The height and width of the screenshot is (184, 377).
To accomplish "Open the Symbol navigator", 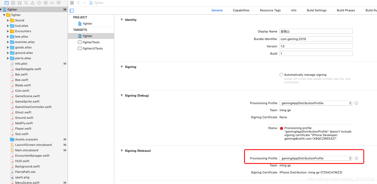I will click(19, 3).
